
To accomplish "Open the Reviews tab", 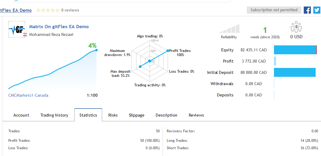I will pos(196,115).
